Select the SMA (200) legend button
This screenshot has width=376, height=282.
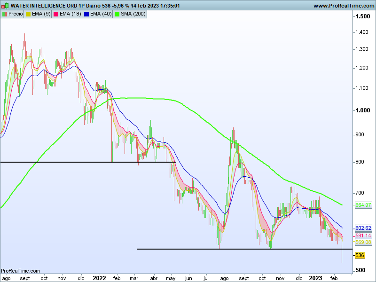pyautogui.click(x=130, y=14)
